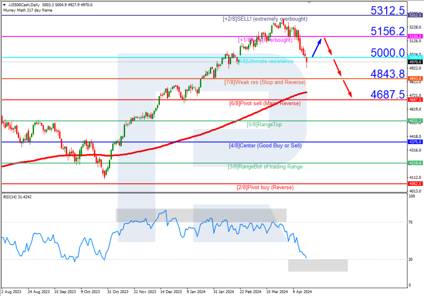Select the orange 4843.8 axis price tag
424x296 pixels.
[414, 78]
